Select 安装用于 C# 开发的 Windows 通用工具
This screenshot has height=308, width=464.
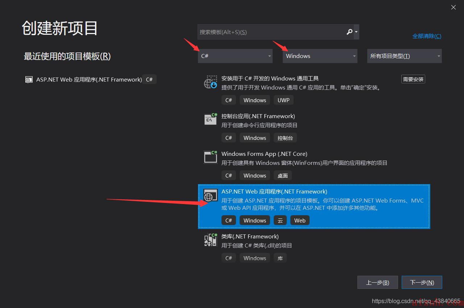click(270, 78)
